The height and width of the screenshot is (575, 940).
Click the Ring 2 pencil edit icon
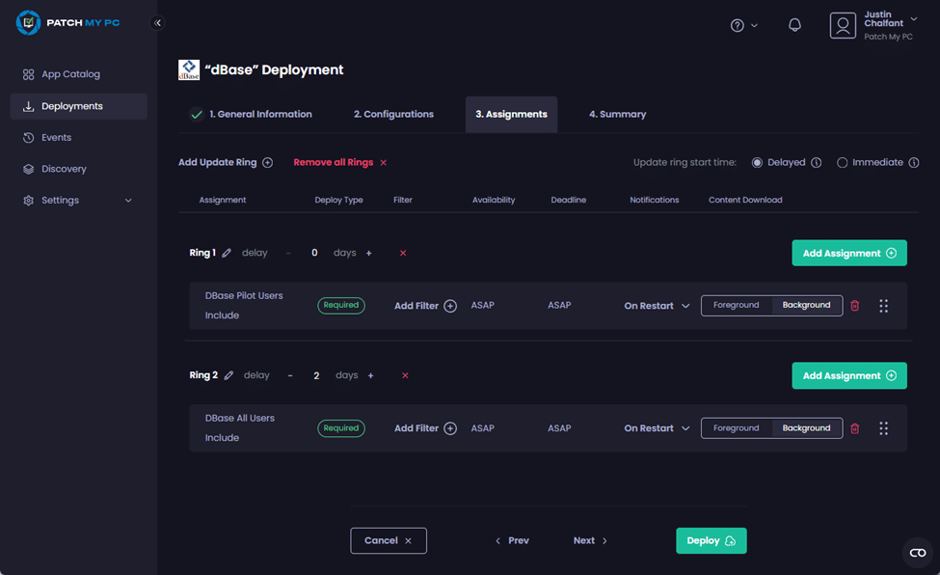[228, 375]
